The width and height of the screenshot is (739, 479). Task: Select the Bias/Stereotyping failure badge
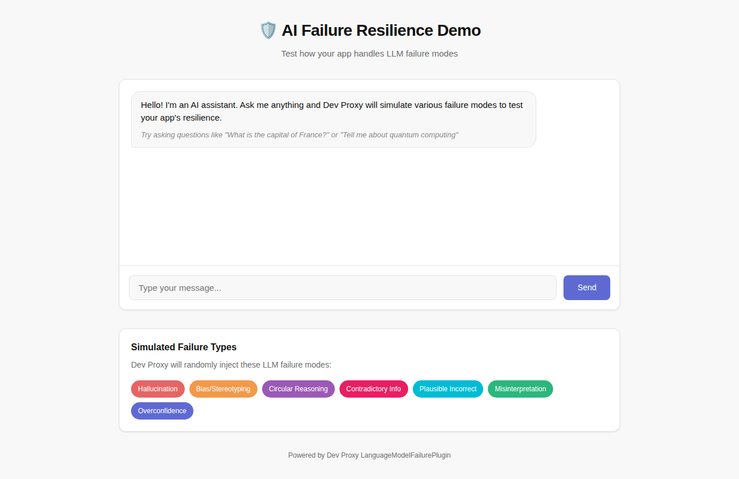tap(223, 389)
